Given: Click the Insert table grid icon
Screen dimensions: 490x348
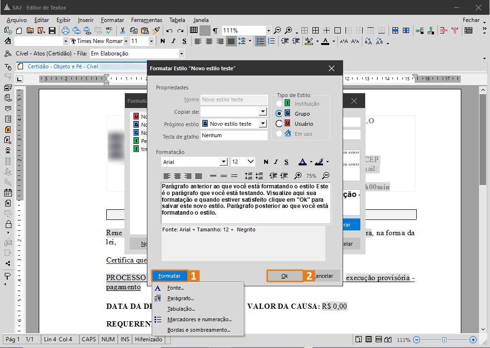Looking at the screenshot, I should [x=194, y=30].
